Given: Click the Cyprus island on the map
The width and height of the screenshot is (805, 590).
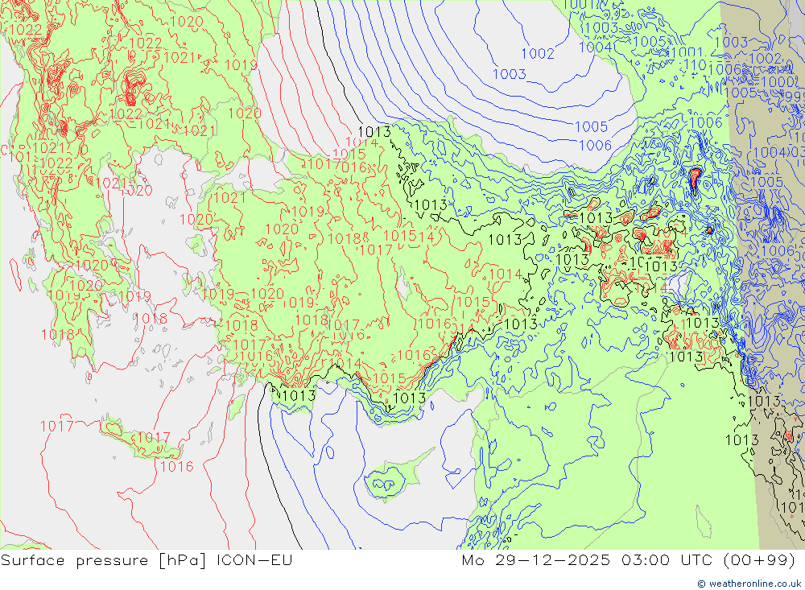Looking at the screenshot, I should [398, 475].
